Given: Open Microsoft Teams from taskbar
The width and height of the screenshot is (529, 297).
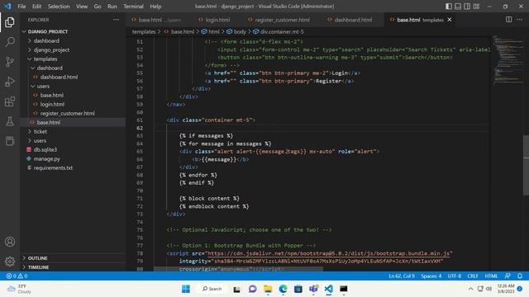Looking at the screenshot, I should [x=313, y=289].
